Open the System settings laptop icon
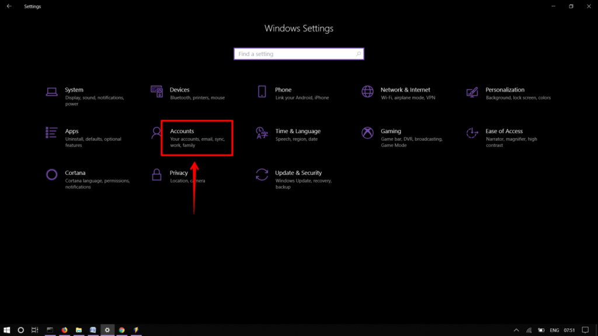 [51, 92]
